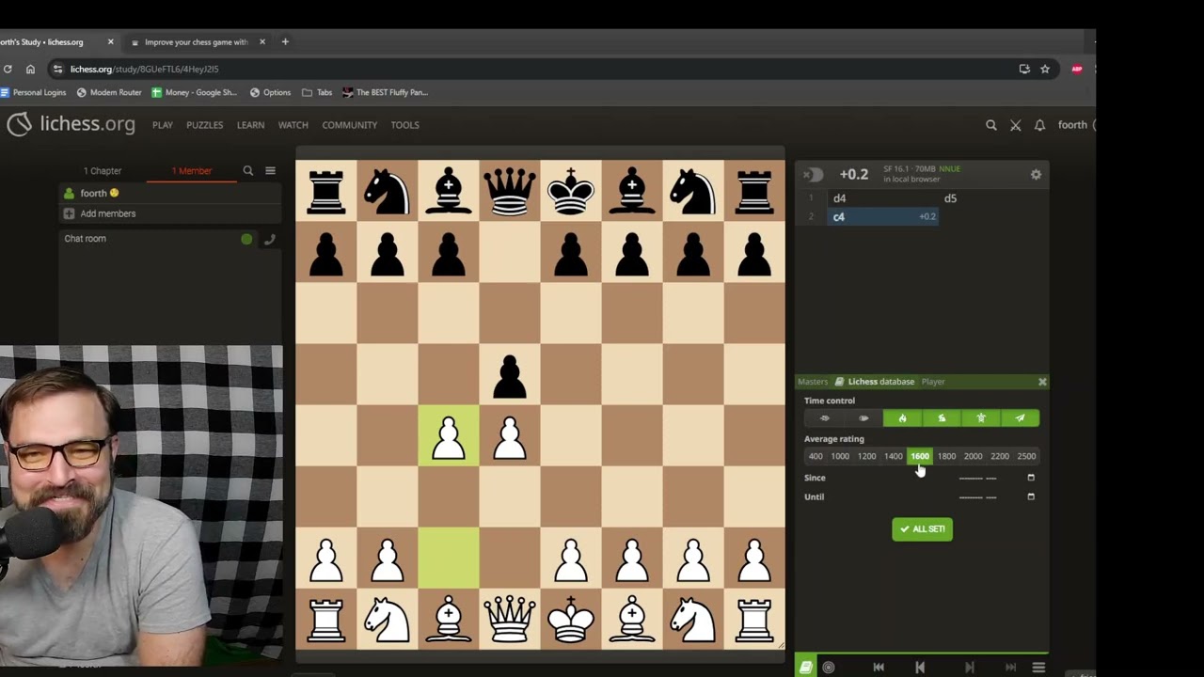Open the practice target icon
The height and width of the screenshot is (677, 1204).
(829, 668)
